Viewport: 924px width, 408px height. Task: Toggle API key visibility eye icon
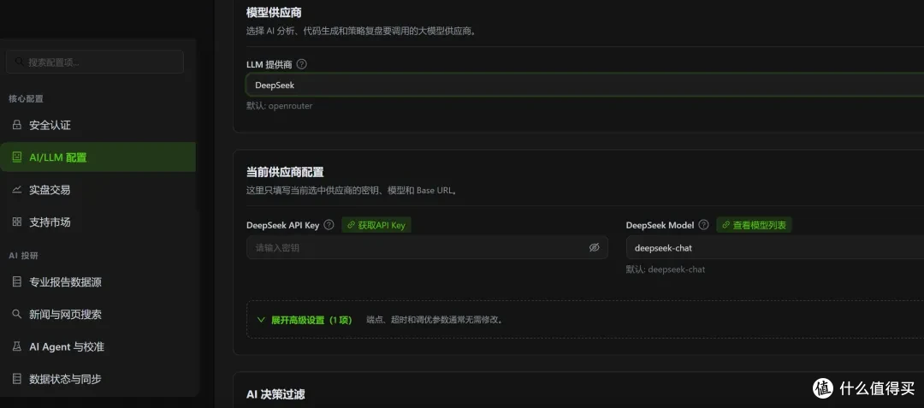point(594,247)
